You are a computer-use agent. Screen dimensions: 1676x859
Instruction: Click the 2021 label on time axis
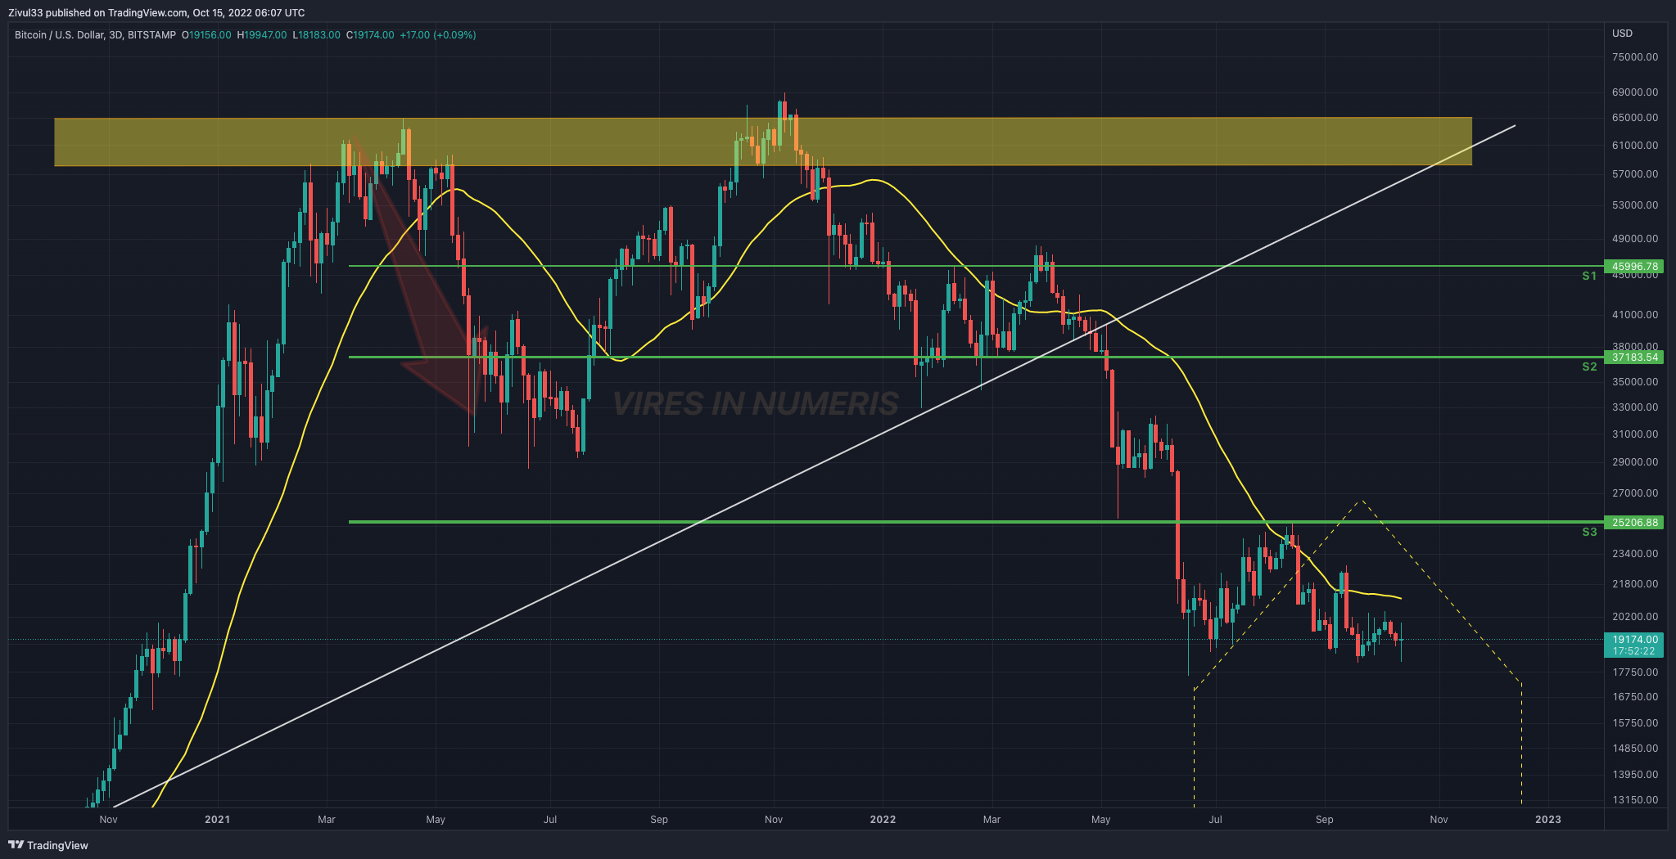click(x=217, y=819)
